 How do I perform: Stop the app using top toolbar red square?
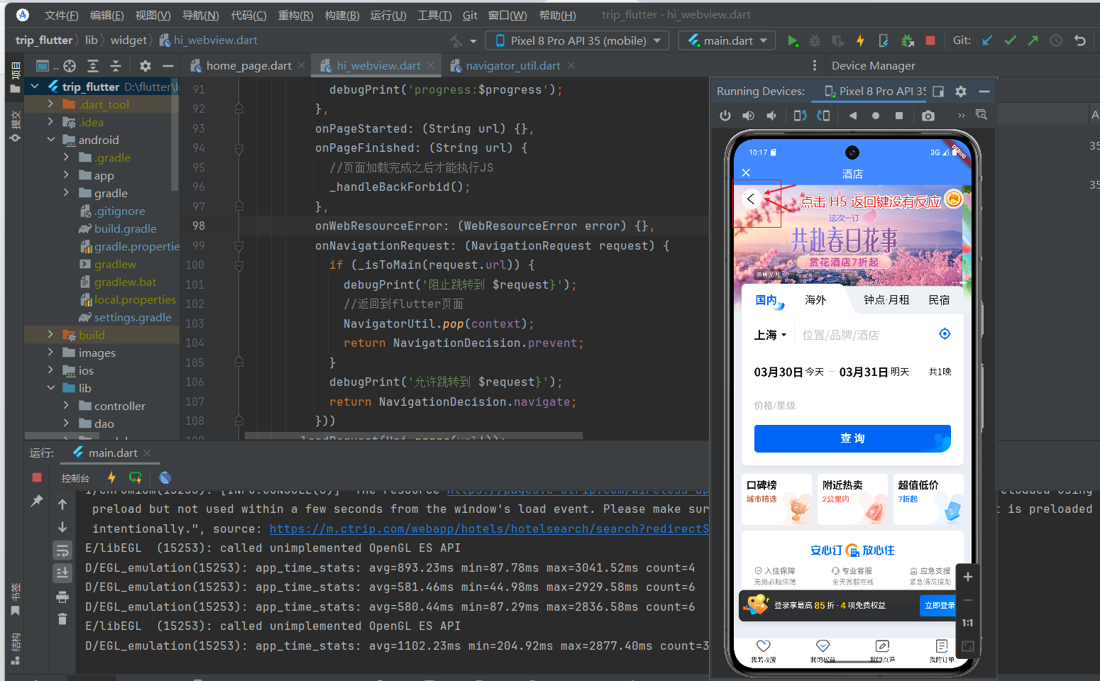[930, 40]
